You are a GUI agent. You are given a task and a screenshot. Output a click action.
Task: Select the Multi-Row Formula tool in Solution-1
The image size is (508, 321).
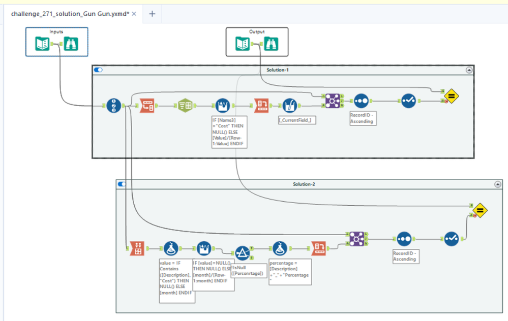tap(223, 106)
